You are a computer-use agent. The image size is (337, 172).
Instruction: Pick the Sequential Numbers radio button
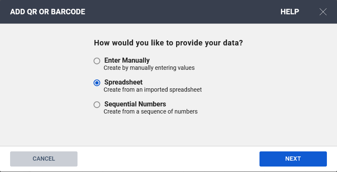point(97,105)
